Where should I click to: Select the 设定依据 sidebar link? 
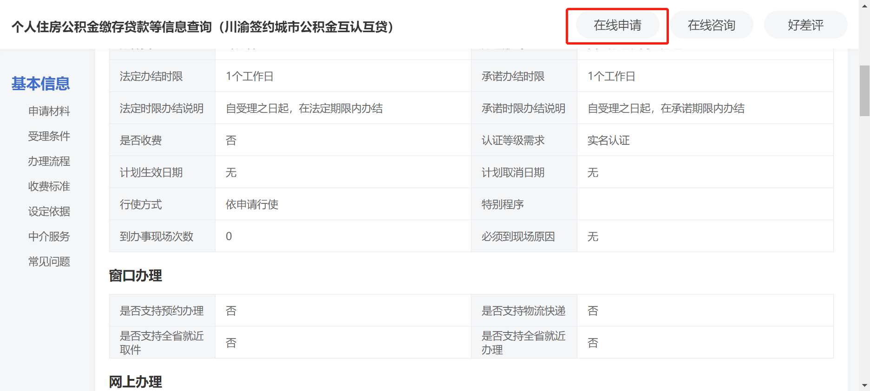(x=49, y=211)
